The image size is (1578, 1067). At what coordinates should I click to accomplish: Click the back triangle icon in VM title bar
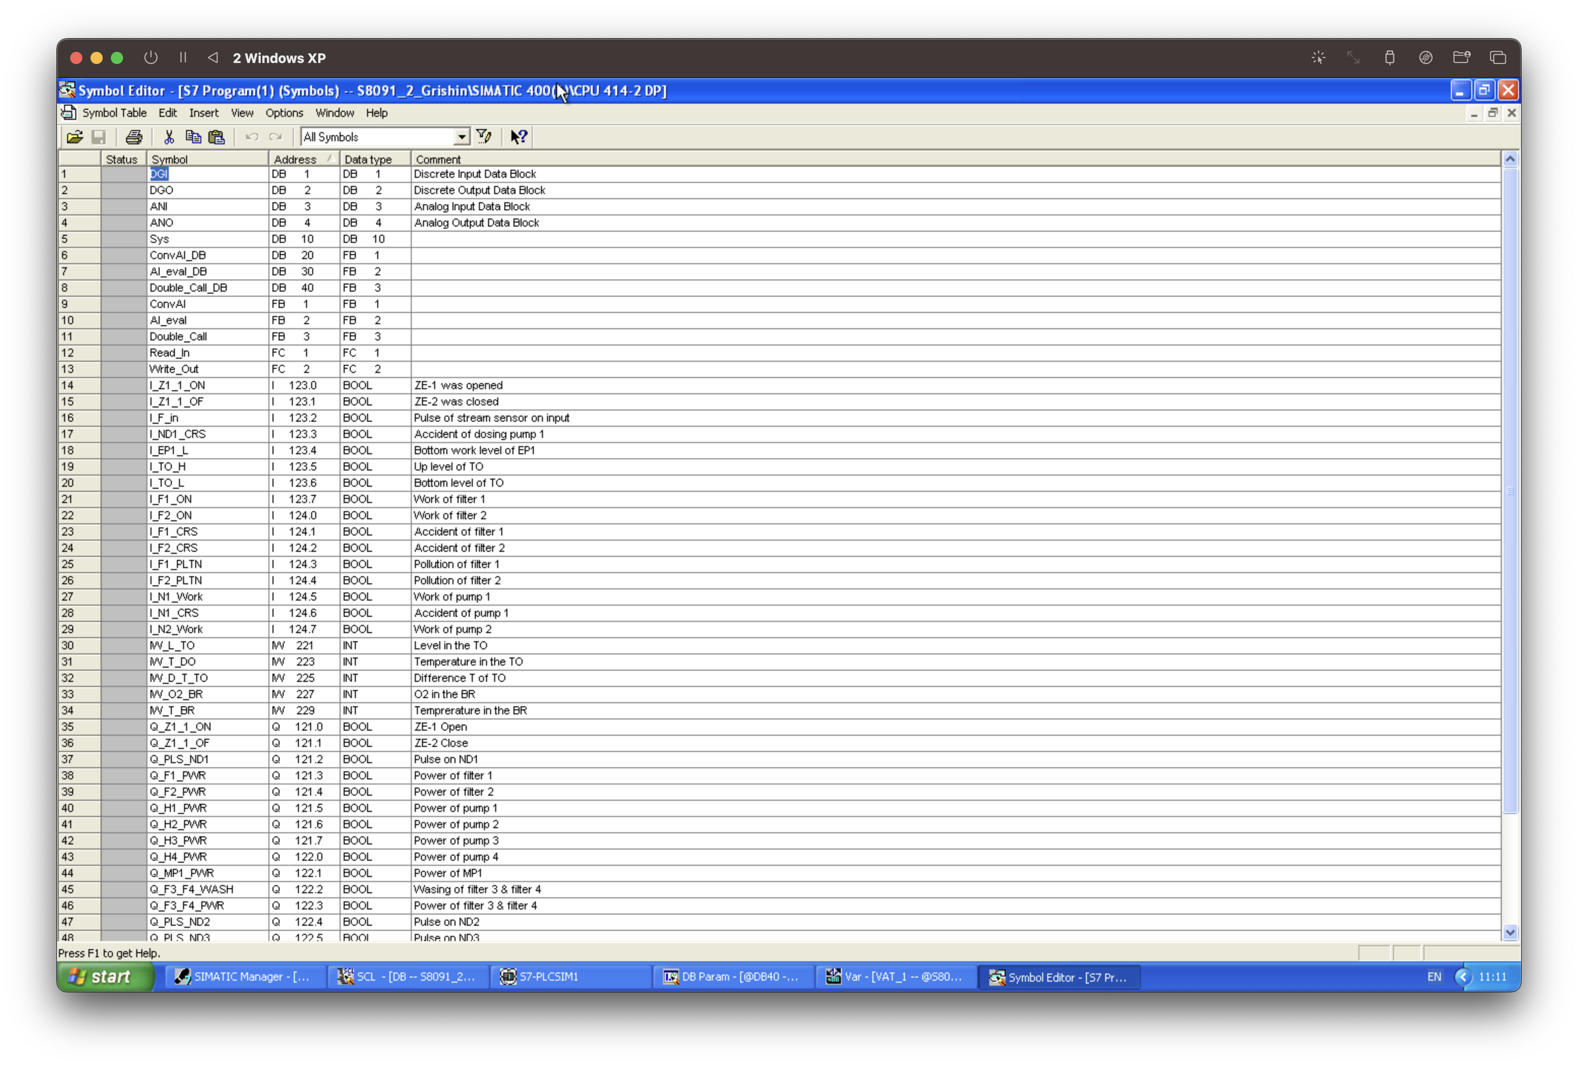pos(213,58)
